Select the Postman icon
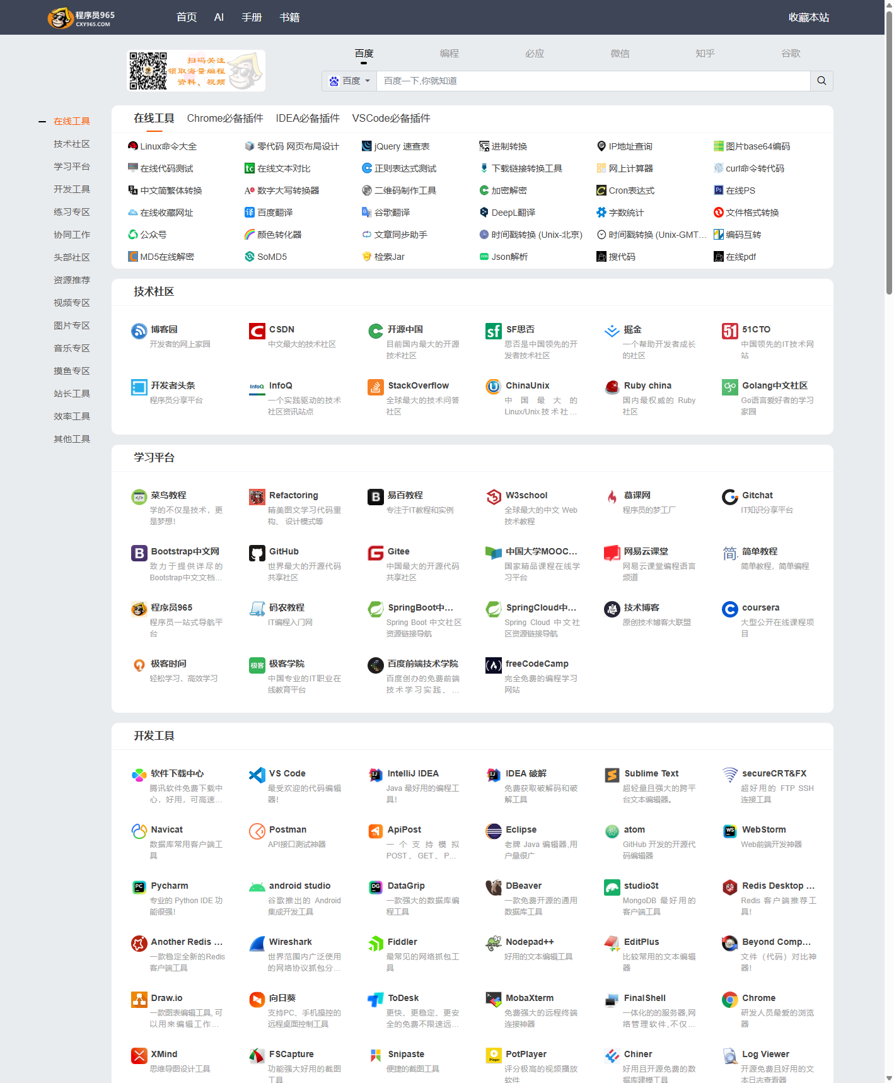This screenshot has height=1083, width=894. click(257, 831)
